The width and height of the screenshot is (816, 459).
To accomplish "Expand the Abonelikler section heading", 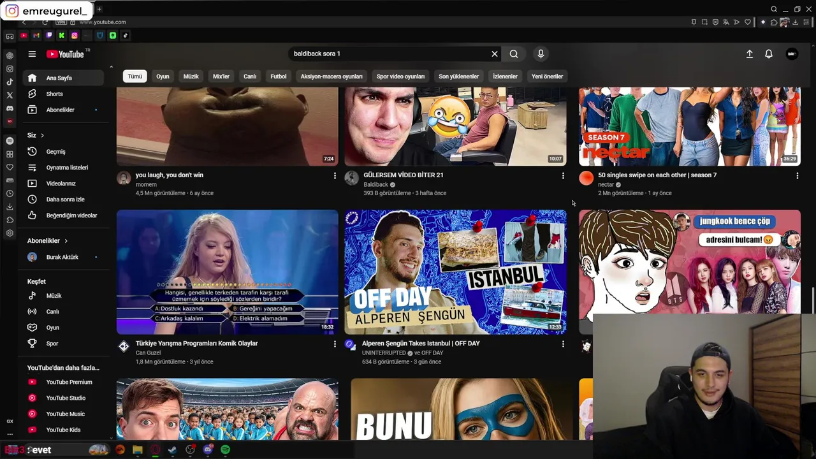I will (x=47, y=241).
